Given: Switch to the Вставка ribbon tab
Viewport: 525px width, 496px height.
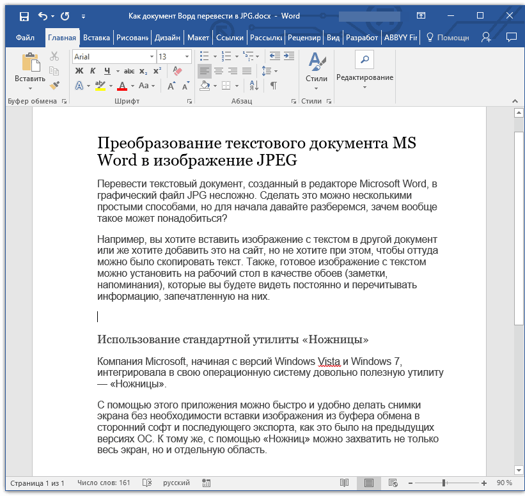Looking at the screenshot, I should (97, 38).
